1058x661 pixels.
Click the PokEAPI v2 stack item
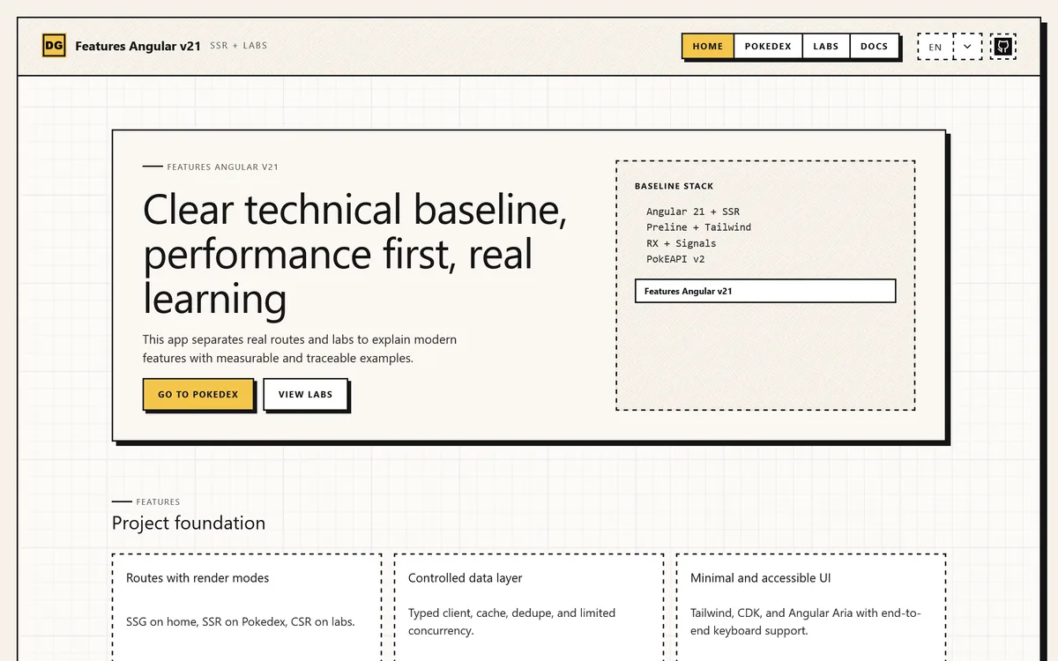pos(675,259)
